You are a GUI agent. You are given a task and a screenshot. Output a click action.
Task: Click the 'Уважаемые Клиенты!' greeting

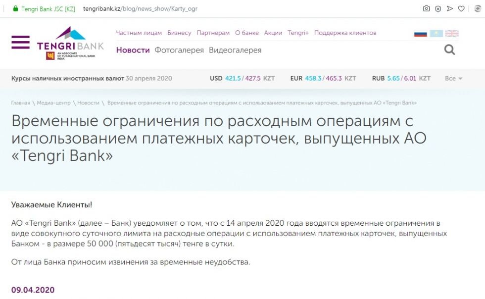(51, 204)
